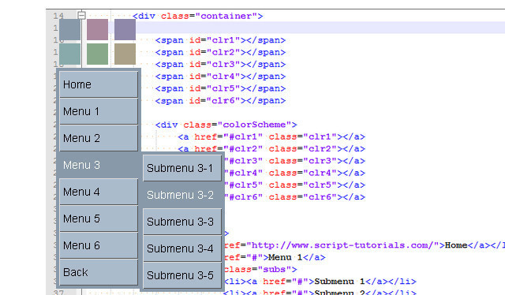The width and height of the screenshot is (505, 295).
Task: Open the Home menu item
Action: (99, 84)
